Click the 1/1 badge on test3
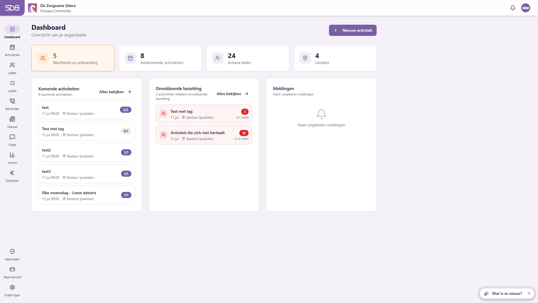This screenshot has height=303, width=538. point(126,174)
